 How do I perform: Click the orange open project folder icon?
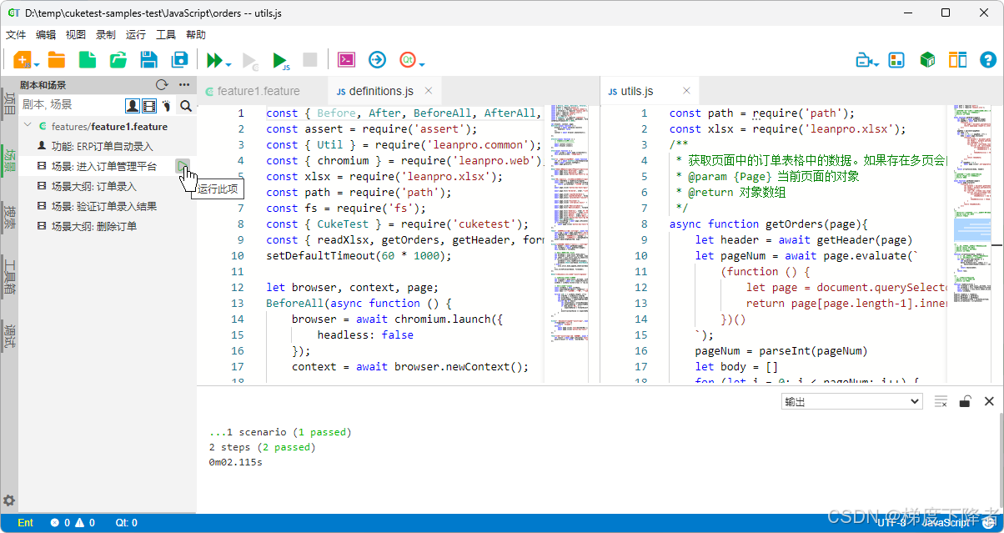[x=57, y=60]
